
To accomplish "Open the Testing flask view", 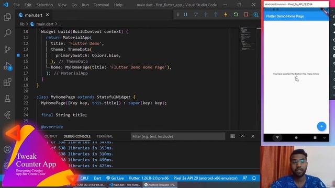I will point(7,99).
